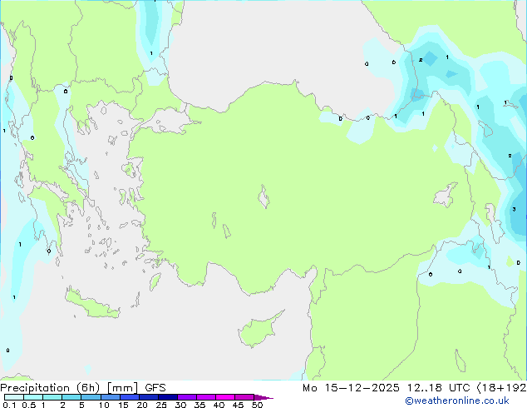Viewport: 527px width, 408px height.
Task: Select the 1–2 mm legend swatch
Action: [52, 397]
